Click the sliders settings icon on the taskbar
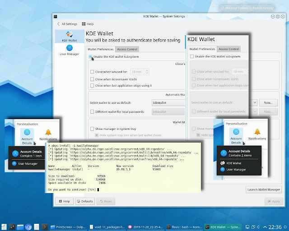This screenshot has width=289, height=231. pyautogui.click(x=12, y=227)
